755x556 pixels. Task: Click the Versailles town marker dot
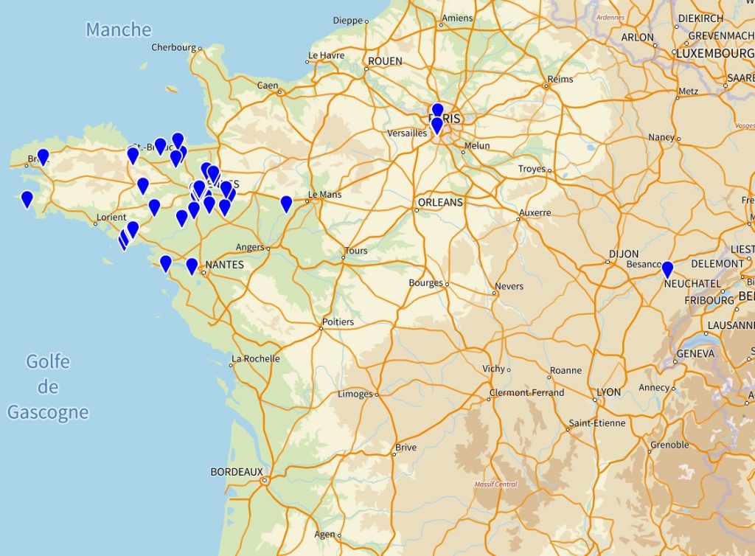click(431, 129)
